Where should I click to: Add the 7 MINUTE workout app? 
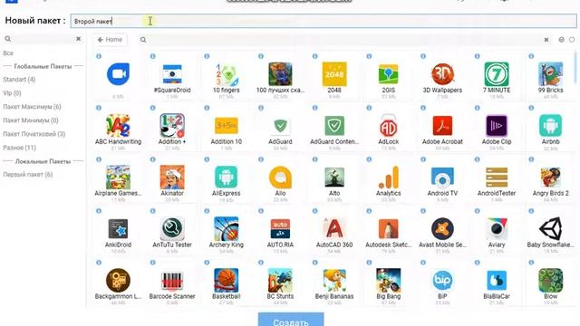click(x=497, y=74)
